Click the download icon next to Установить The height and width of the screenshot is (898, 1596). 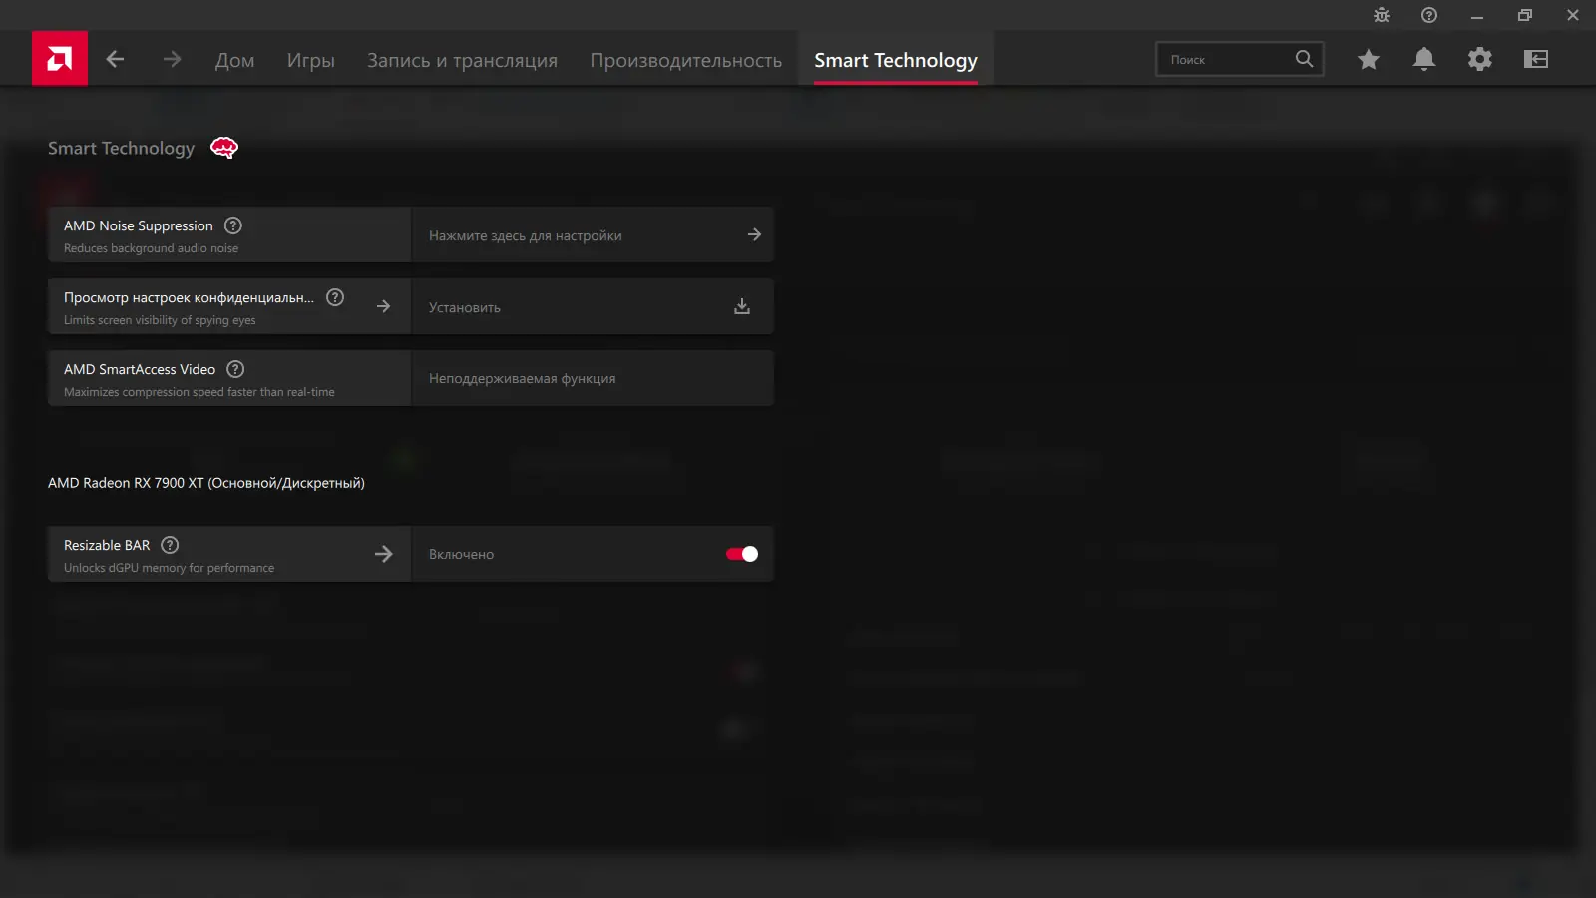[742, 306]
